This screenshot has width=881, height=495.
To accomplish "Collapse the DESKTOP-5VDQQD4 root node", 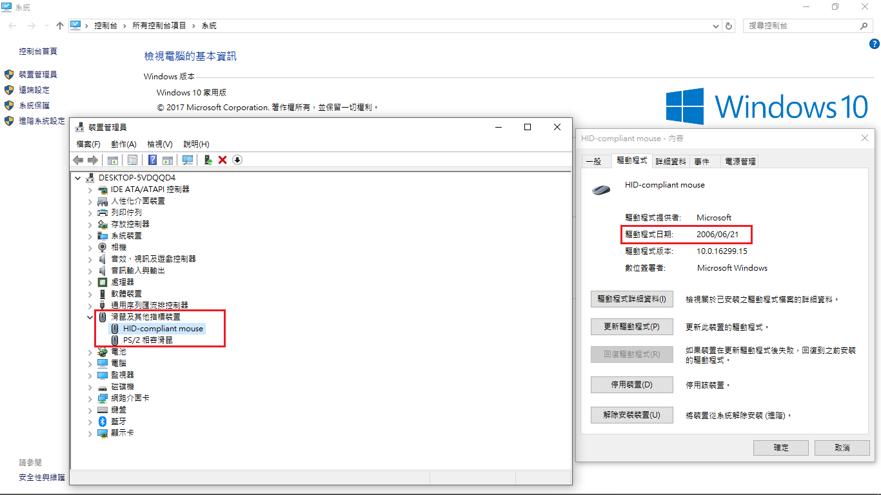I will (x=78, y=178).
